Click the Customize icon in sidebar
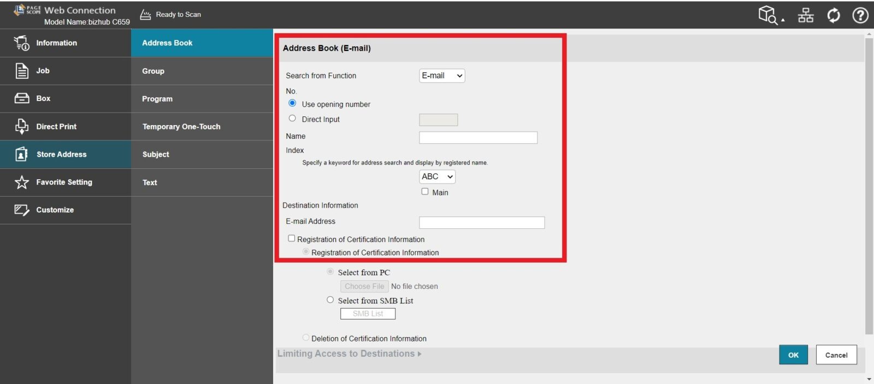Screen dimensions: 874x384 pyautogui.click(x=21, y=210)
